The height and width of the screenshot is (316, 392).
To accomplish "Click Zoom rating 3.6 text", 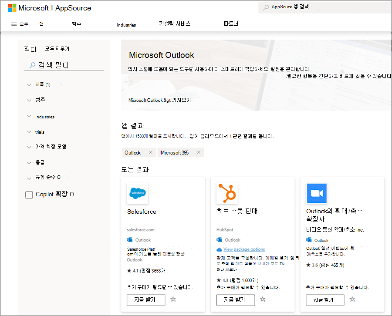I will [325, 265].
